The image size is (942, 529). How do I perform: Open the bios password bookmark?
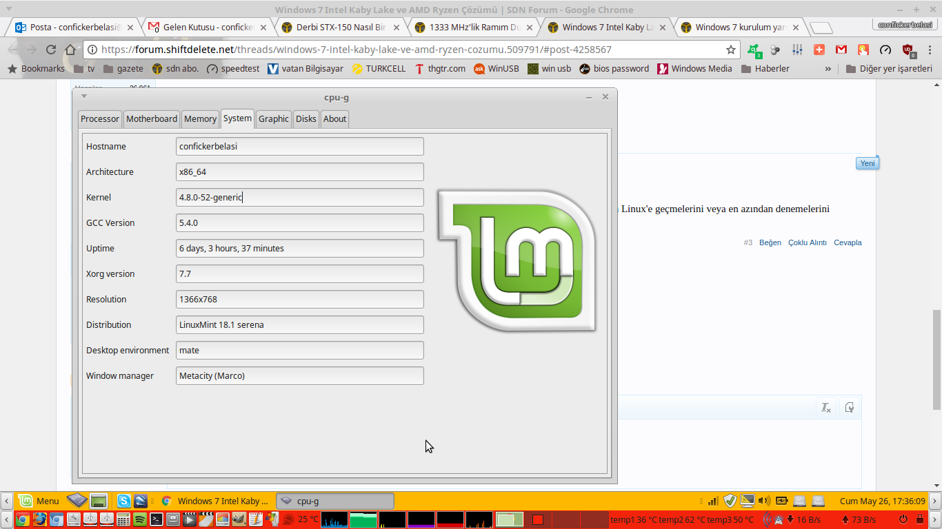614,68
